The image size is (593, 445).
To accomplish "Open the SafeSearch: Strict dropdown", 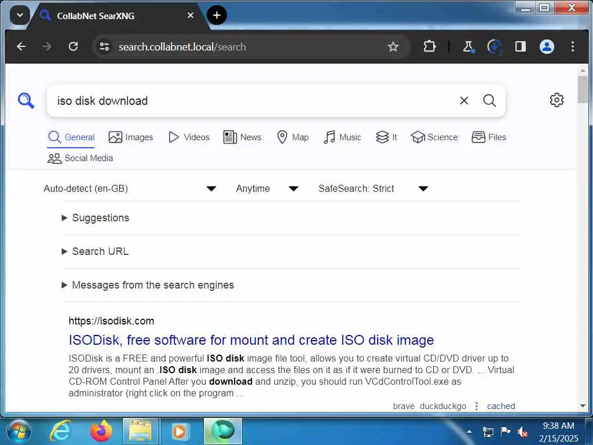I will 374,188.
